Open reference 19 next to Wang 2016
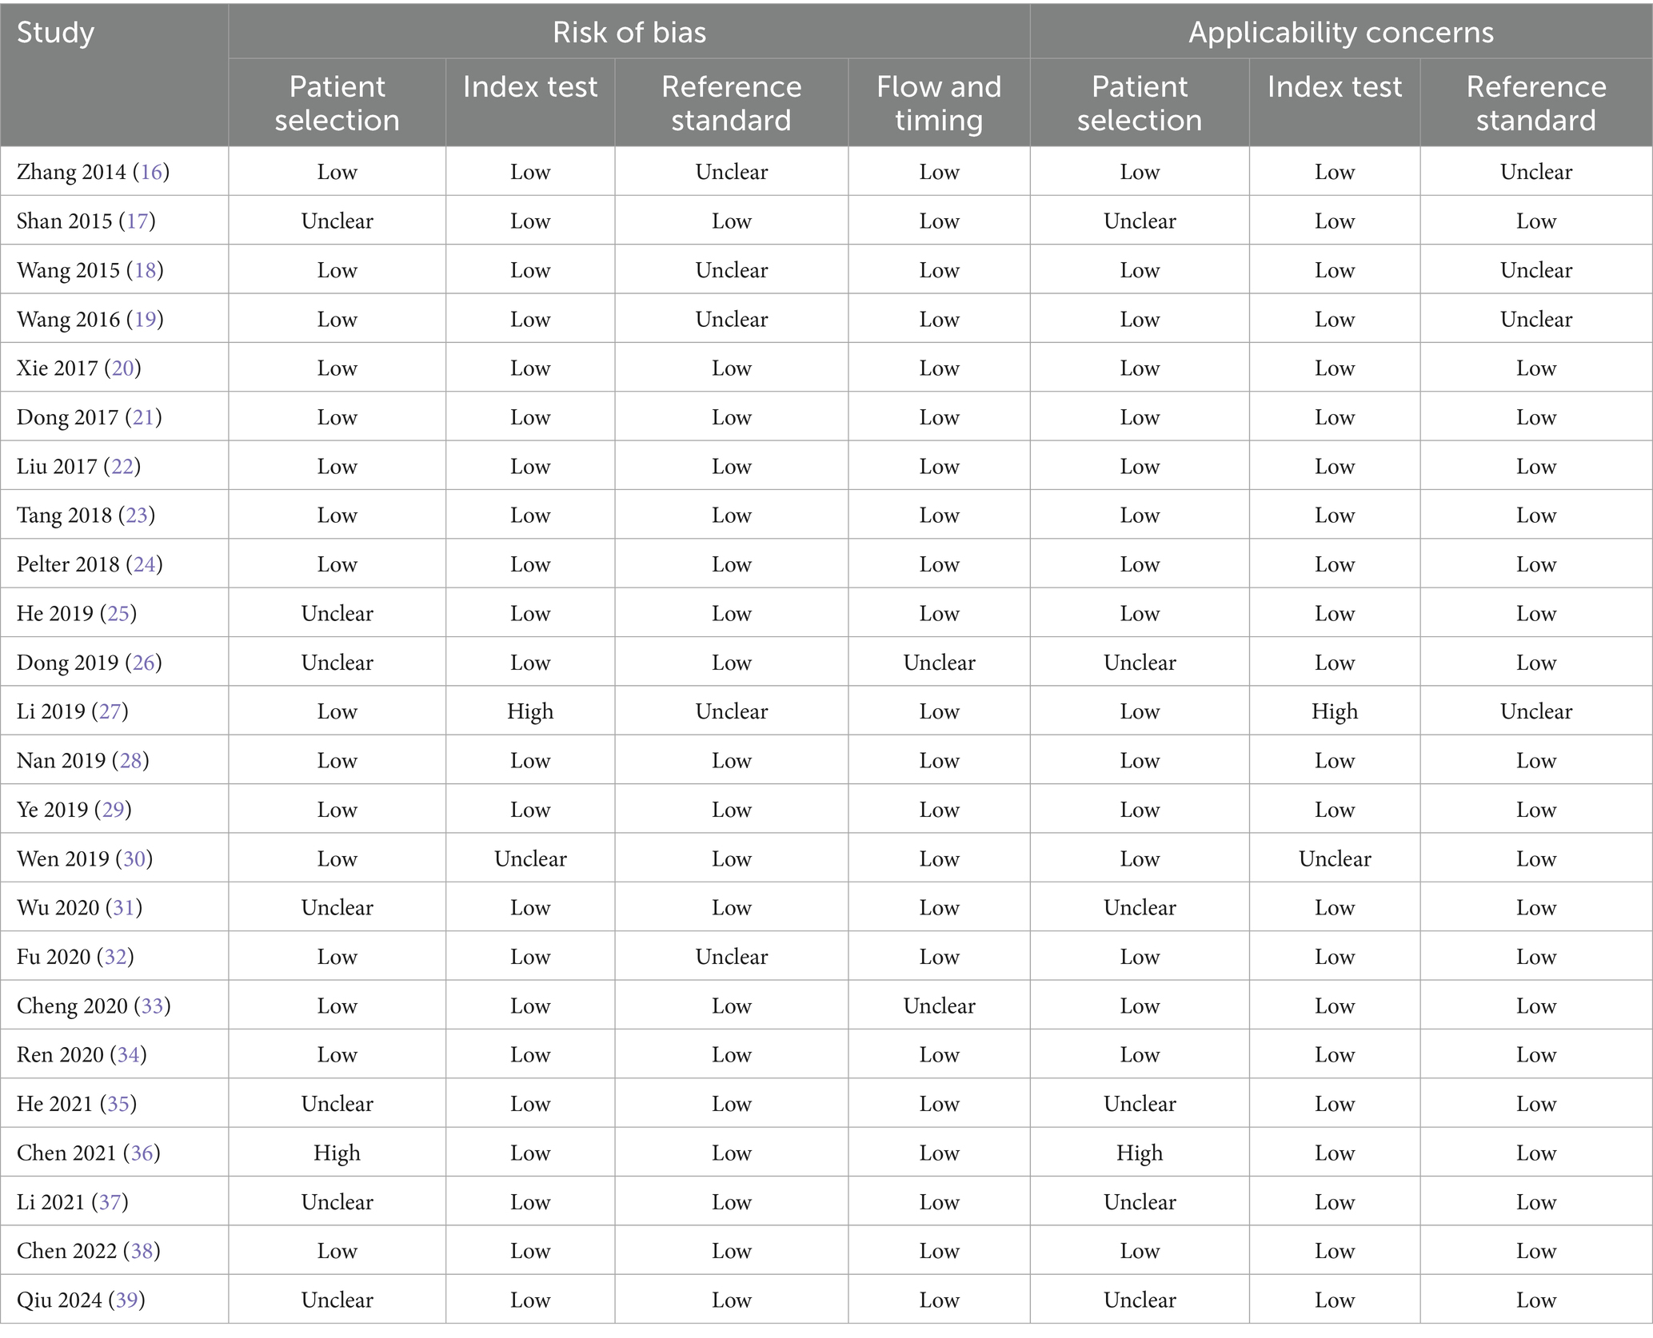 pos(145,319)
